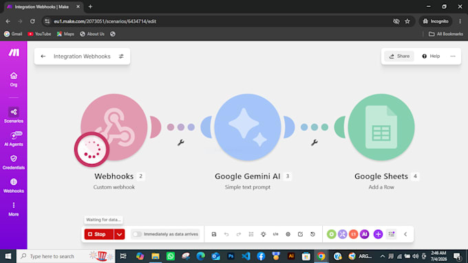Open WhatsApp from the taskbar
The image size is (468, 263).
[x=171, y=256]
